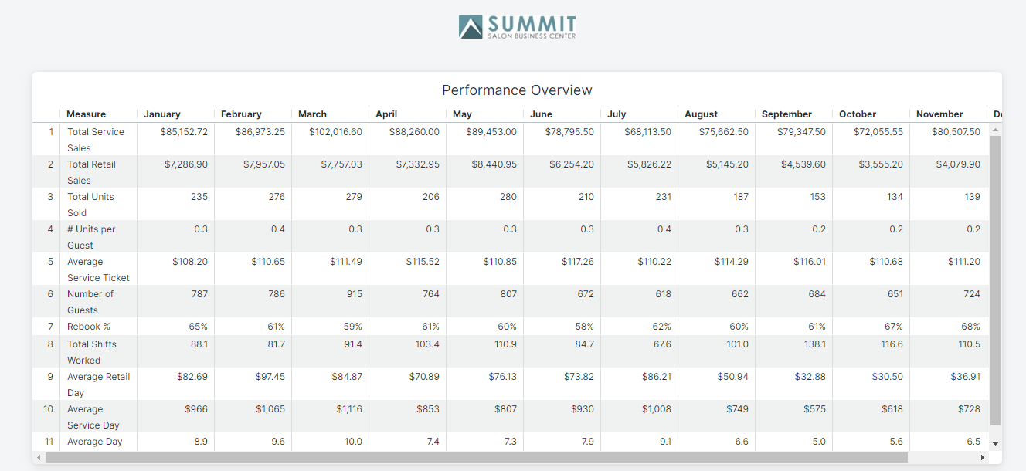The height and width of the screenshot is (471, 1026).
Task: Click the horizontal scrollbar right arrow
Action: coord(983,458)
